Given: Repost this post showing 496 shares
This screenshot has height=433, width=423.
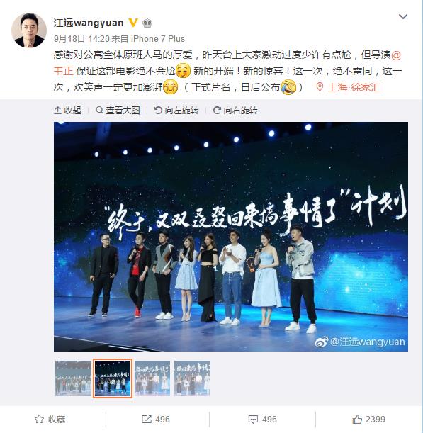Looking at the screenshot, I should tap(156, 420).
